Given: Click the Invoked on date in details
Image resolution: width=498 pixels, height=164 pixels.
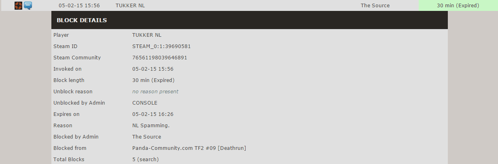Looking at the screenshot, I should click(x=153, y=69).
